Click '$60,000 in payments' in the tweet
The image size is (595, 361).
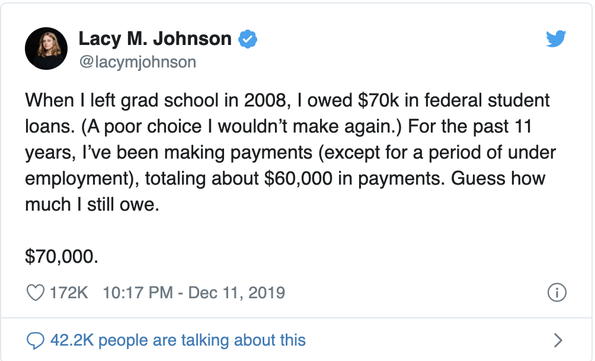click(x=354, y=178)
